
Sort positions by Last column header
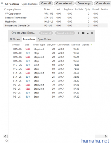[x=58, y=9]
